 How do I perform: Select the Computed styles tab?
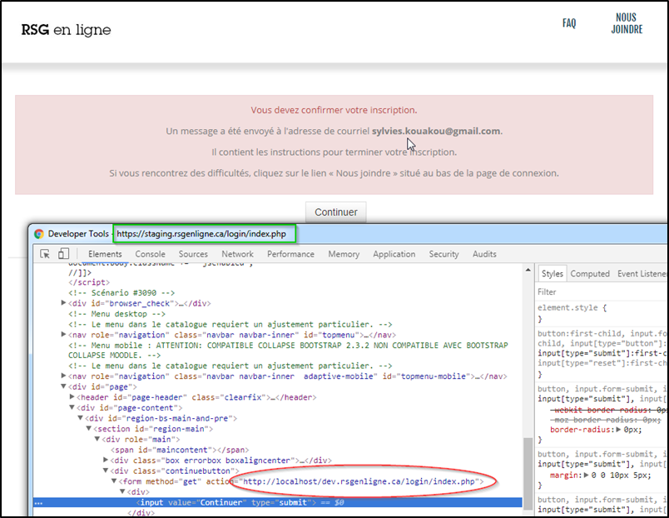[590, 273]
